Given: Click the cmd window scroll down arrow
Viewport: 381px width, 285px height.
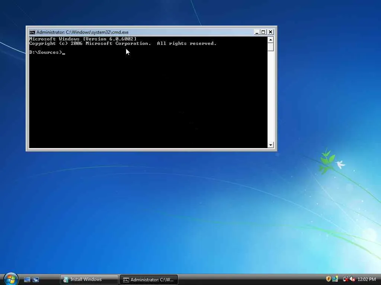Looking at the screenshot, I should click(x=270, y=145).
